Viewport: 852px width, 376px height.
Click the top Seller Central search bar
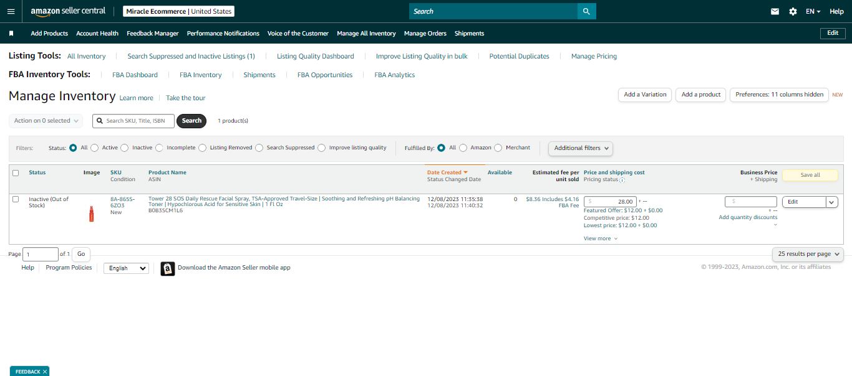click(x=493, y=11)
